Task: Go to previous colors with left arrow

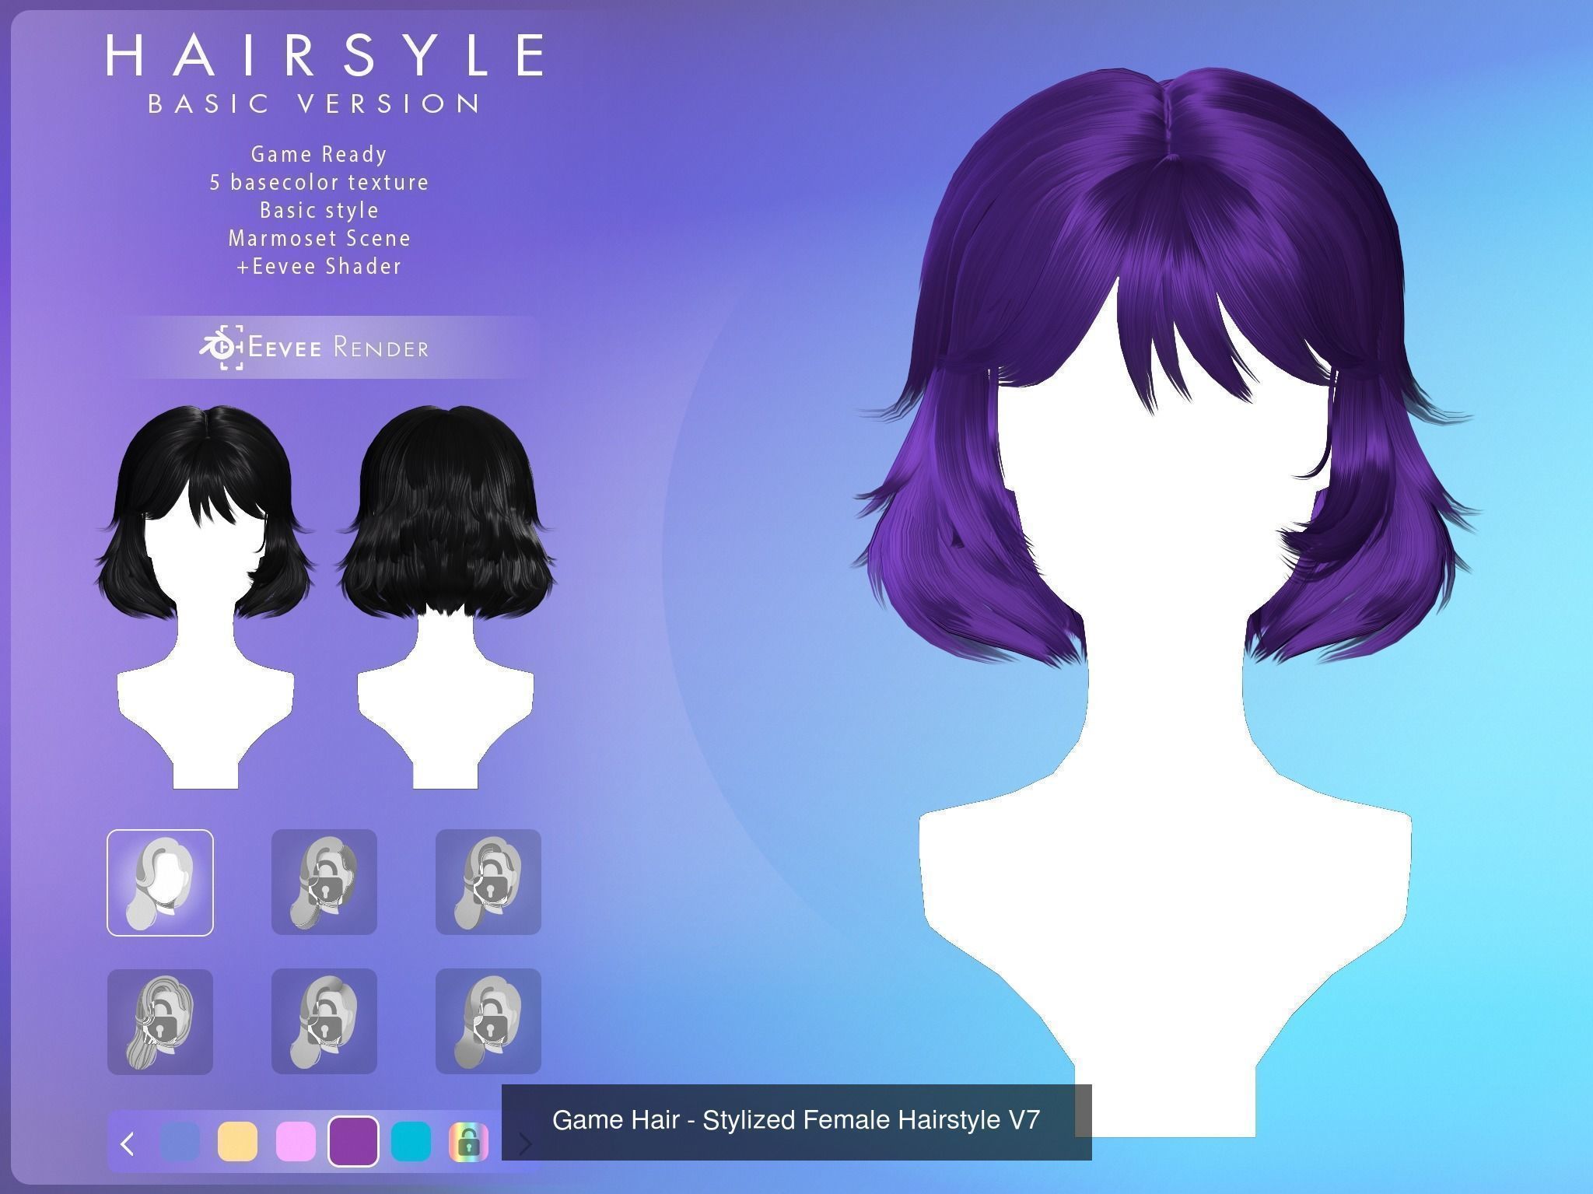Action: click(128, 1143)
